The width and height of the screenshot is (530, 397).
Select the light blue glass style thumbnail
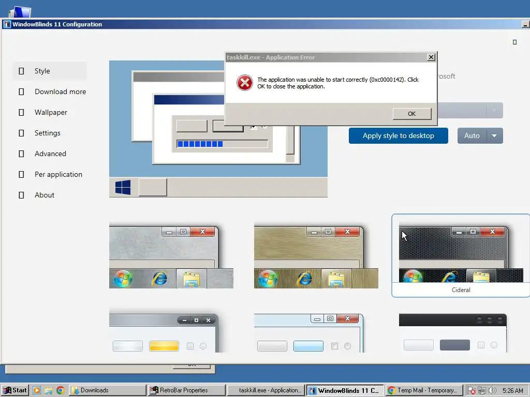308,333
